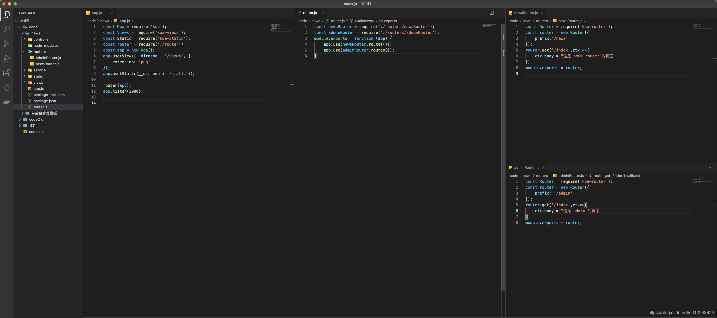Open the Source Control view
The height and width of the screenshot is (318, 717).
pyautogui.click(x=7, y=43)
